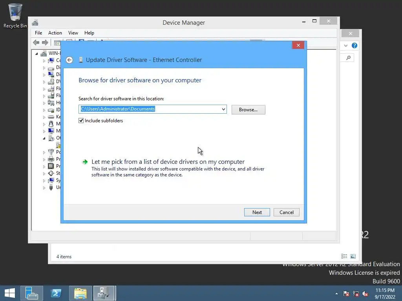Select the Ports connector icon
Viewport: 402px width, 301px height.
click(x=51, y=152)
